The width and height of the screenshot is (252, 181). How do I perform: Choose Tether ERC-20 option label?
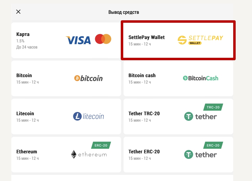[x=144, y=152]
